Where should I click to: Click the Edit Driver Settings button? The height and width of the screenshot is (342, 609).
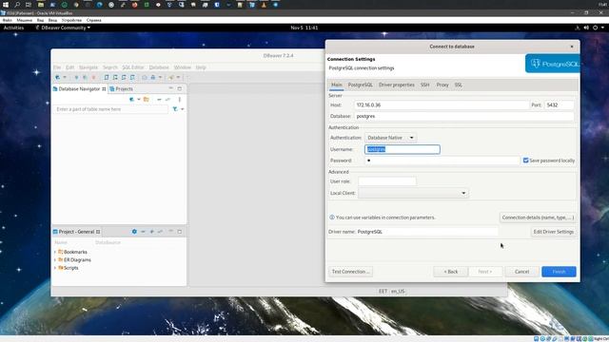[554, 232]
